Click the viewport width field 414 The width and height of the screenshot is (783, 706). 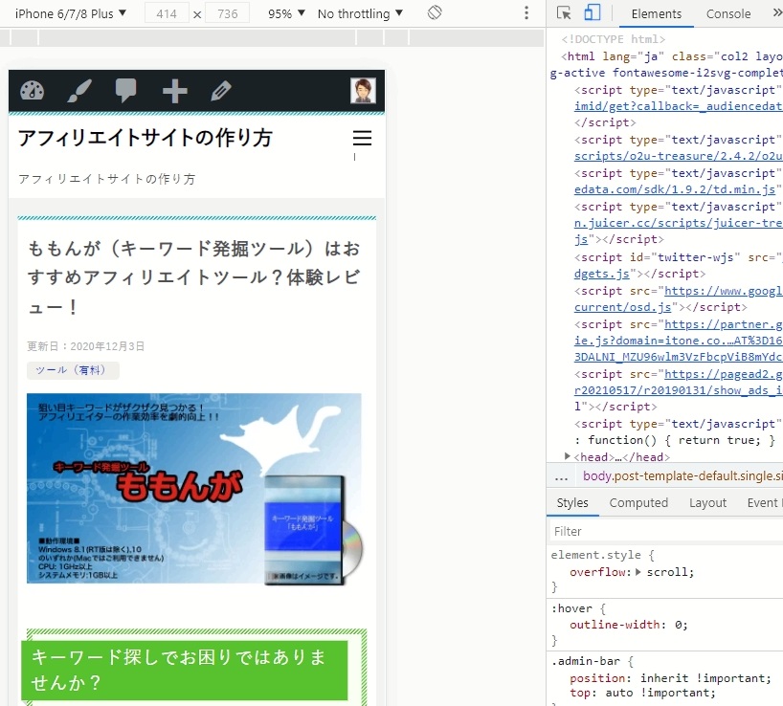tap(167, 13)
